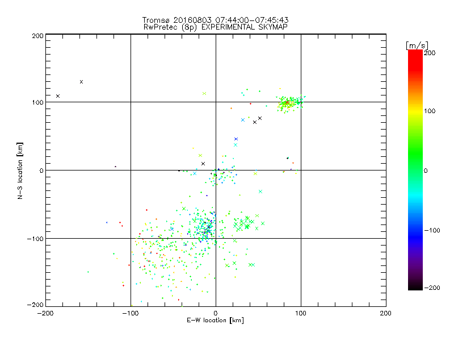This screenshot has height=341, width=454.
Task: Click the x-axis tick label '0'
Action: click(x=216, y=313)
